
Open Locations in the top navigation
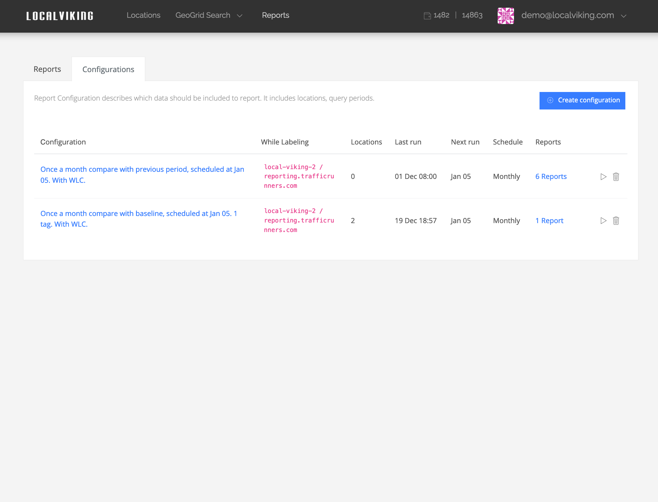[x=143, y=15]
